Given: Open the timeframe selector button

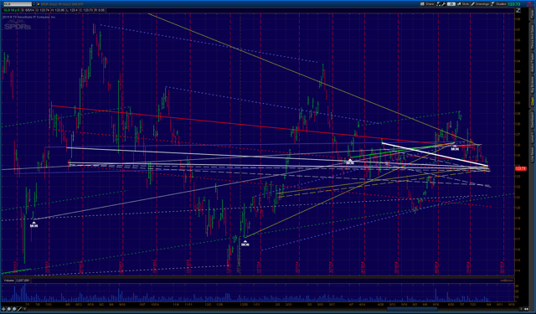Looking at the screenshot, I should pyautogui.click(x=451, y=4).
